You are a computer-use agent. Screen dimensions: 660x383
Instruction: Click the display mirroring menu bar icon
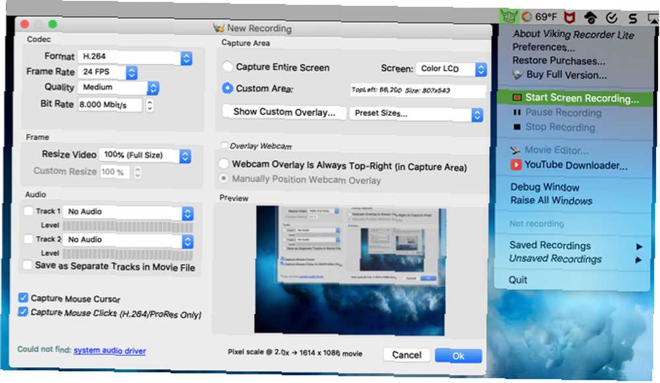point(653,18)
